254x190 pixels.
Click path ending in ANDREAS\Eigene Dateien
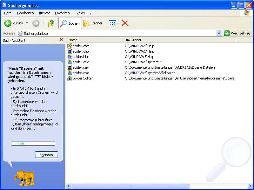coord(170,67)
